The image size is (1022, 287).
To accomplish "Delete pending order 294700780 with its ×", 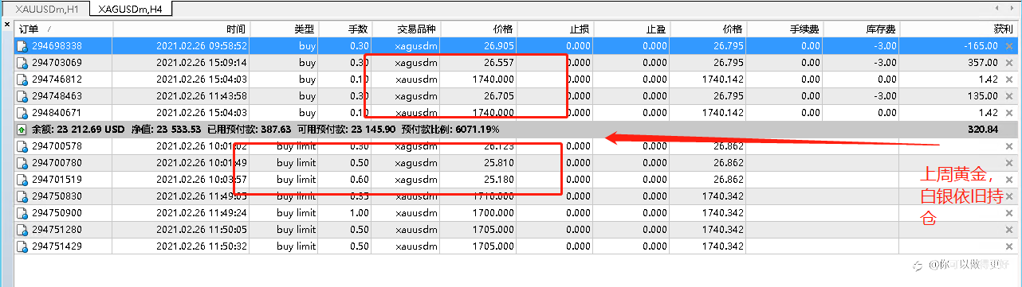I will 1008,163.
